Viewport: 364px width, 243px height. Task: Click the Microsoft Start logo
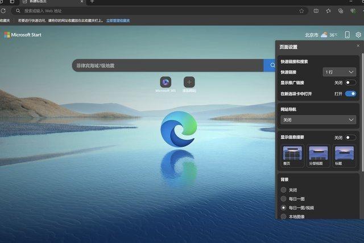tap(23, 35)
